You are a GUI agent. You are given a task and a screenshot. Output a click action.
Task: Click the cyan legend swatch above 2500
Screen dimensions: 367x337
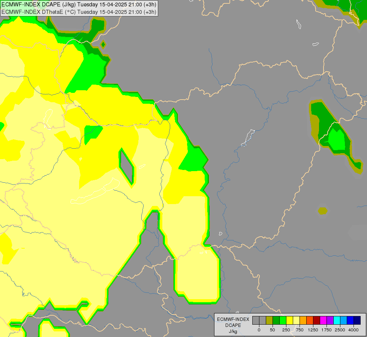[x=337, y=321]
